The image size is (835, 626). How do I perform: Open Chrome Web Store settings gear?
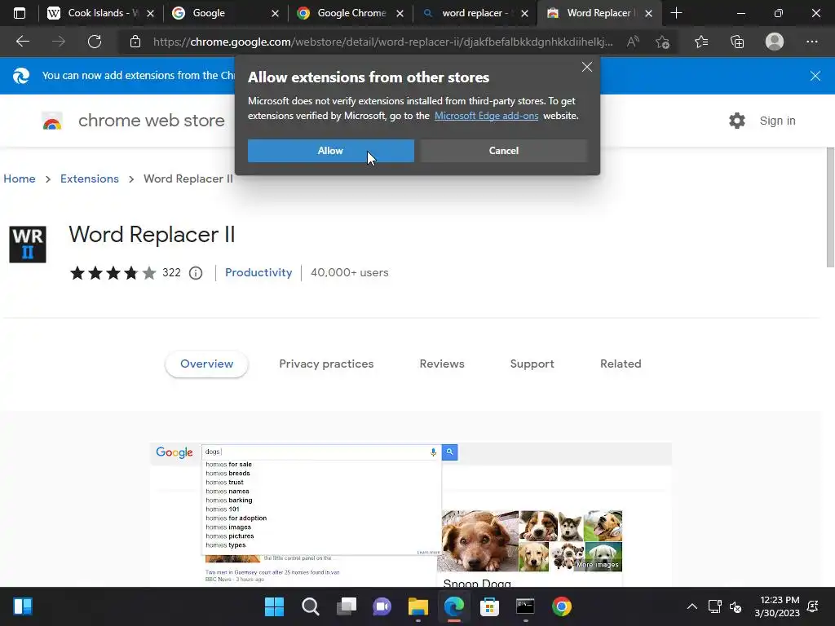(x=737, y=121)
